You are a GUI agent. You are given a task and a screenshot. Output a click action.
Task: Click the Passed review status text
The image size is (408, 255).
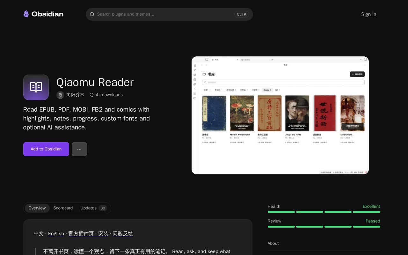(x=373, y=221)
